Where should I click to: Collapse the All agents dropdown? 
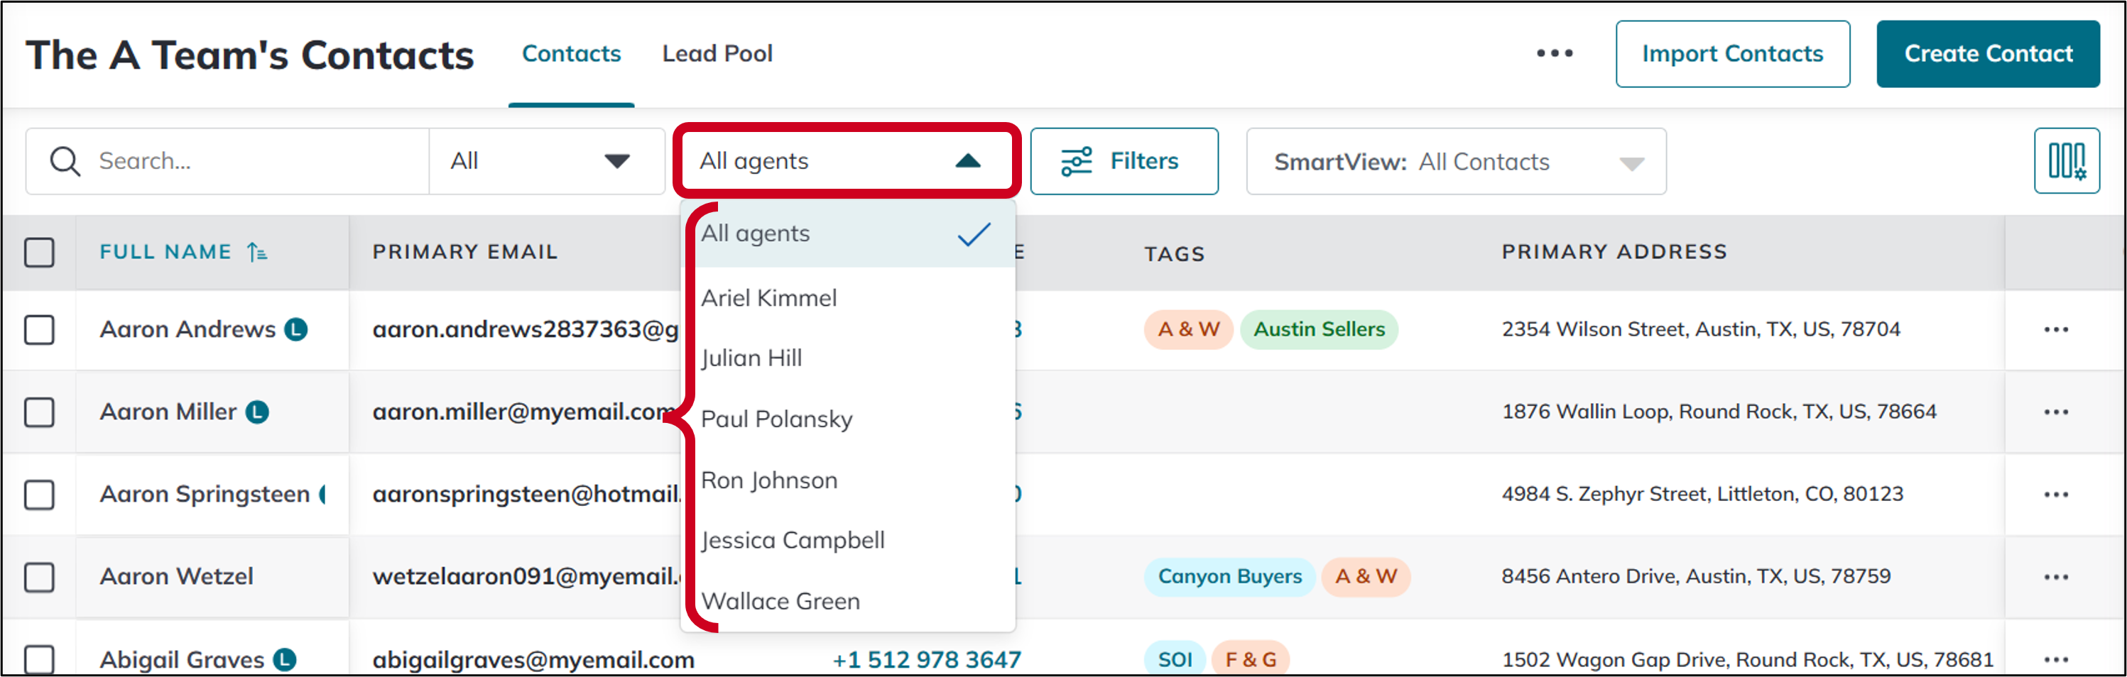[846, 161]
